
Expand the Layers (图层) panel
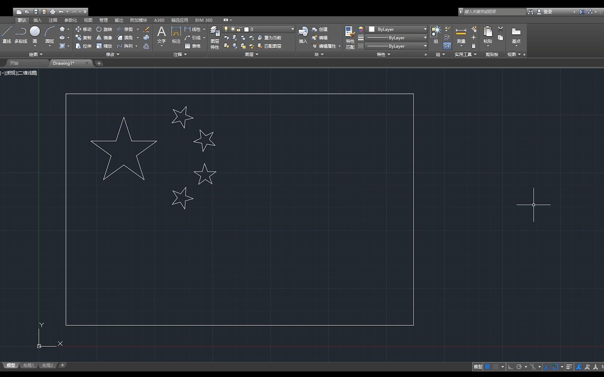[x=252, y=54]
